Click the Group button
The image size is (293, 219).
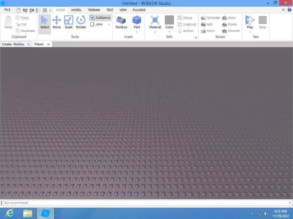tap(185, 18)
